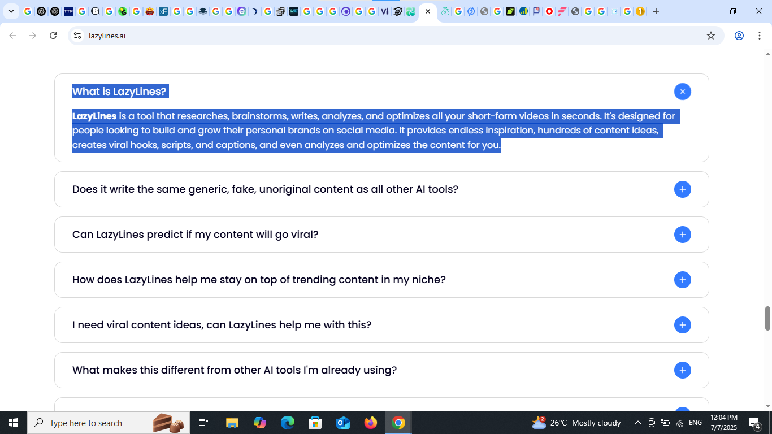Open File Explorer from the taskbar
The image size is (772, 434).
point(232,423)
